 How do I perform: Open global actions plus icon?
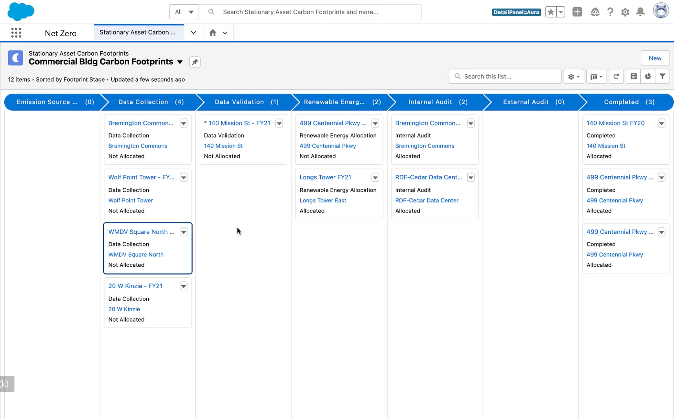pyautogui.click(x=577, y=12)
